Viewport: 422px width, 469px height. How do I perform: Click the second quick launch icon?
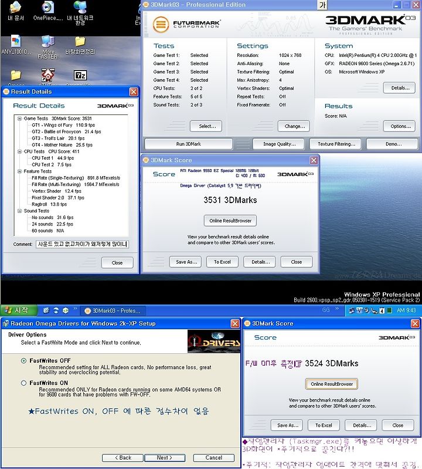coord(56,311)
